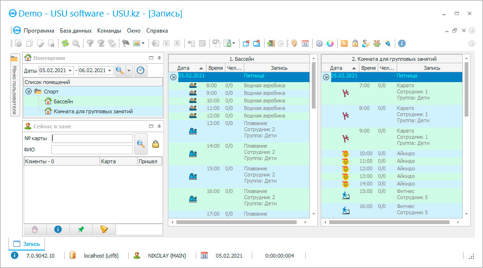Click the close current window toolbar icon

click(x=246, y=43)
